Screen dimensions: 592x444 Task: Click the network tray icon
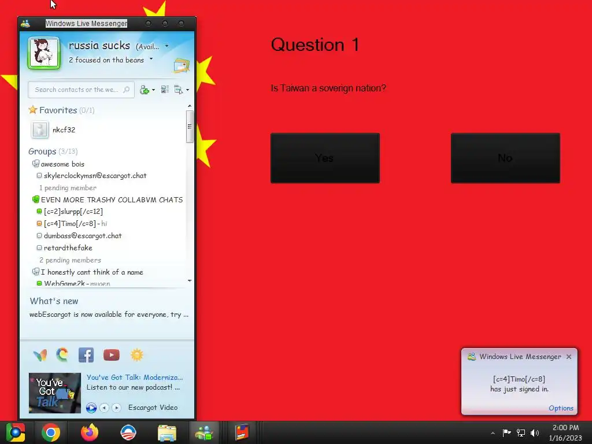coord(521,432)
